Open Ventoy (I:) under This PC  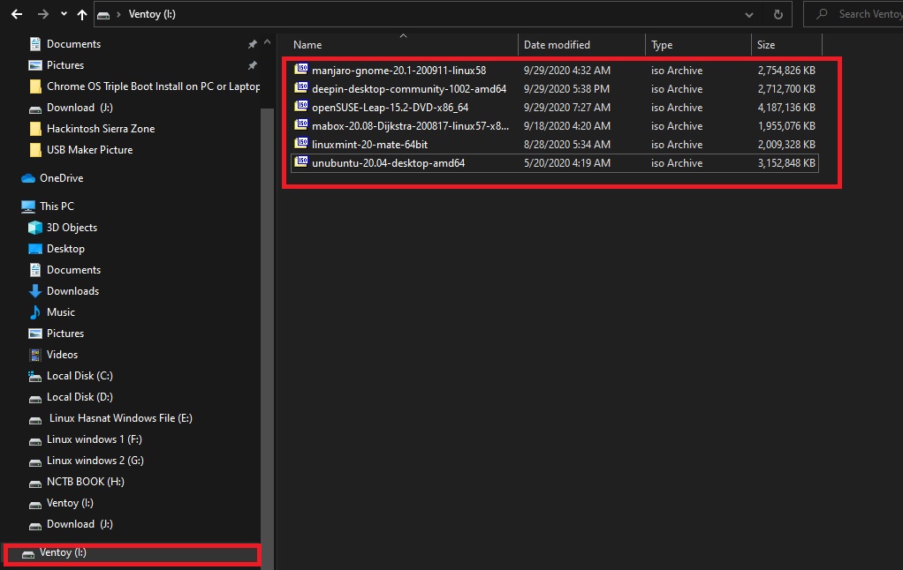(70, 504)
